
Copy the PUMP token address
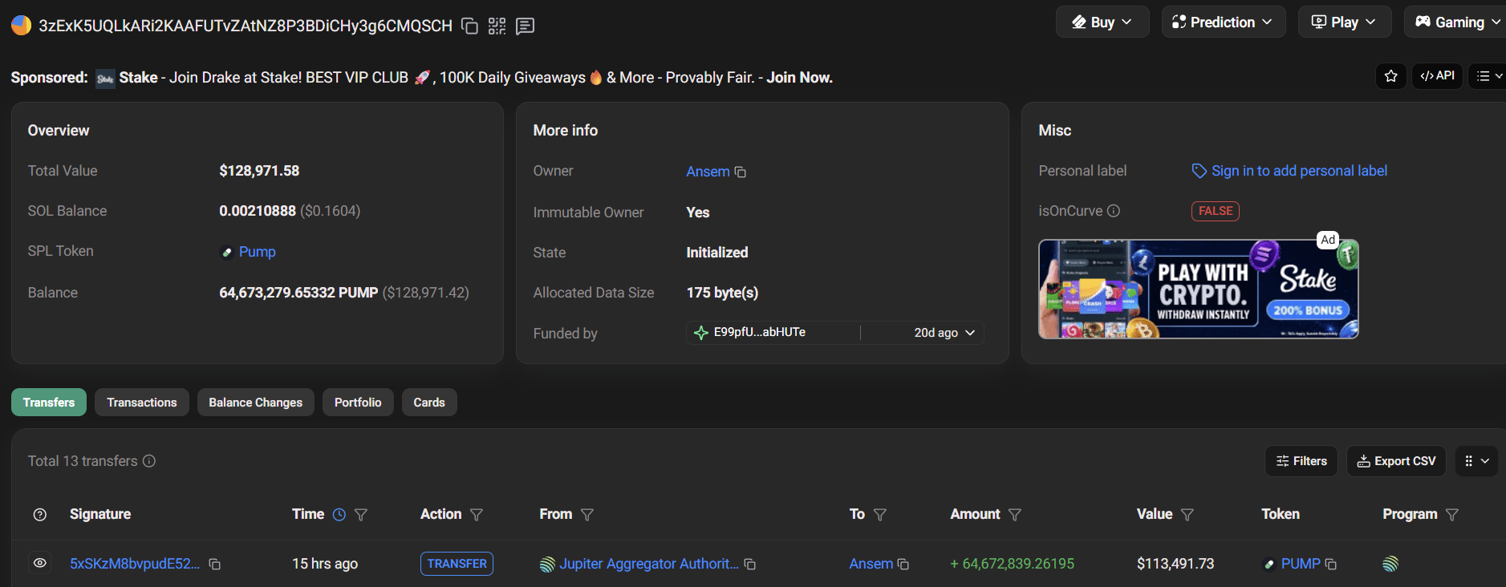1330,565
